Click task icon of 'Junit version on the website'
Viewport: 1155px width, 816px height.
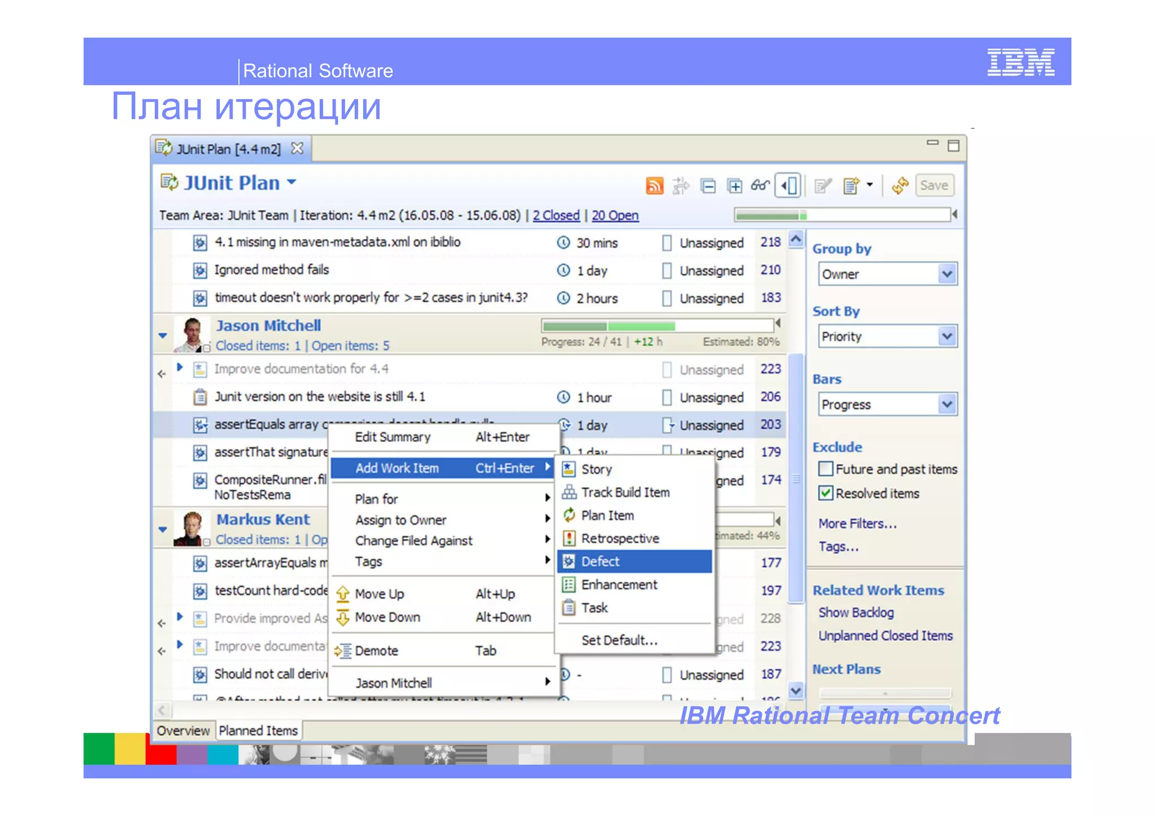(200, 397)
